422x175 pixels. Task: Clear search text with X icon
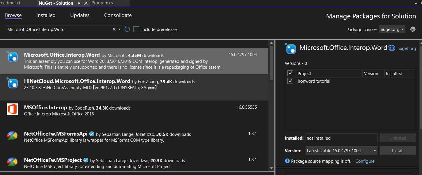pos(114,29)
